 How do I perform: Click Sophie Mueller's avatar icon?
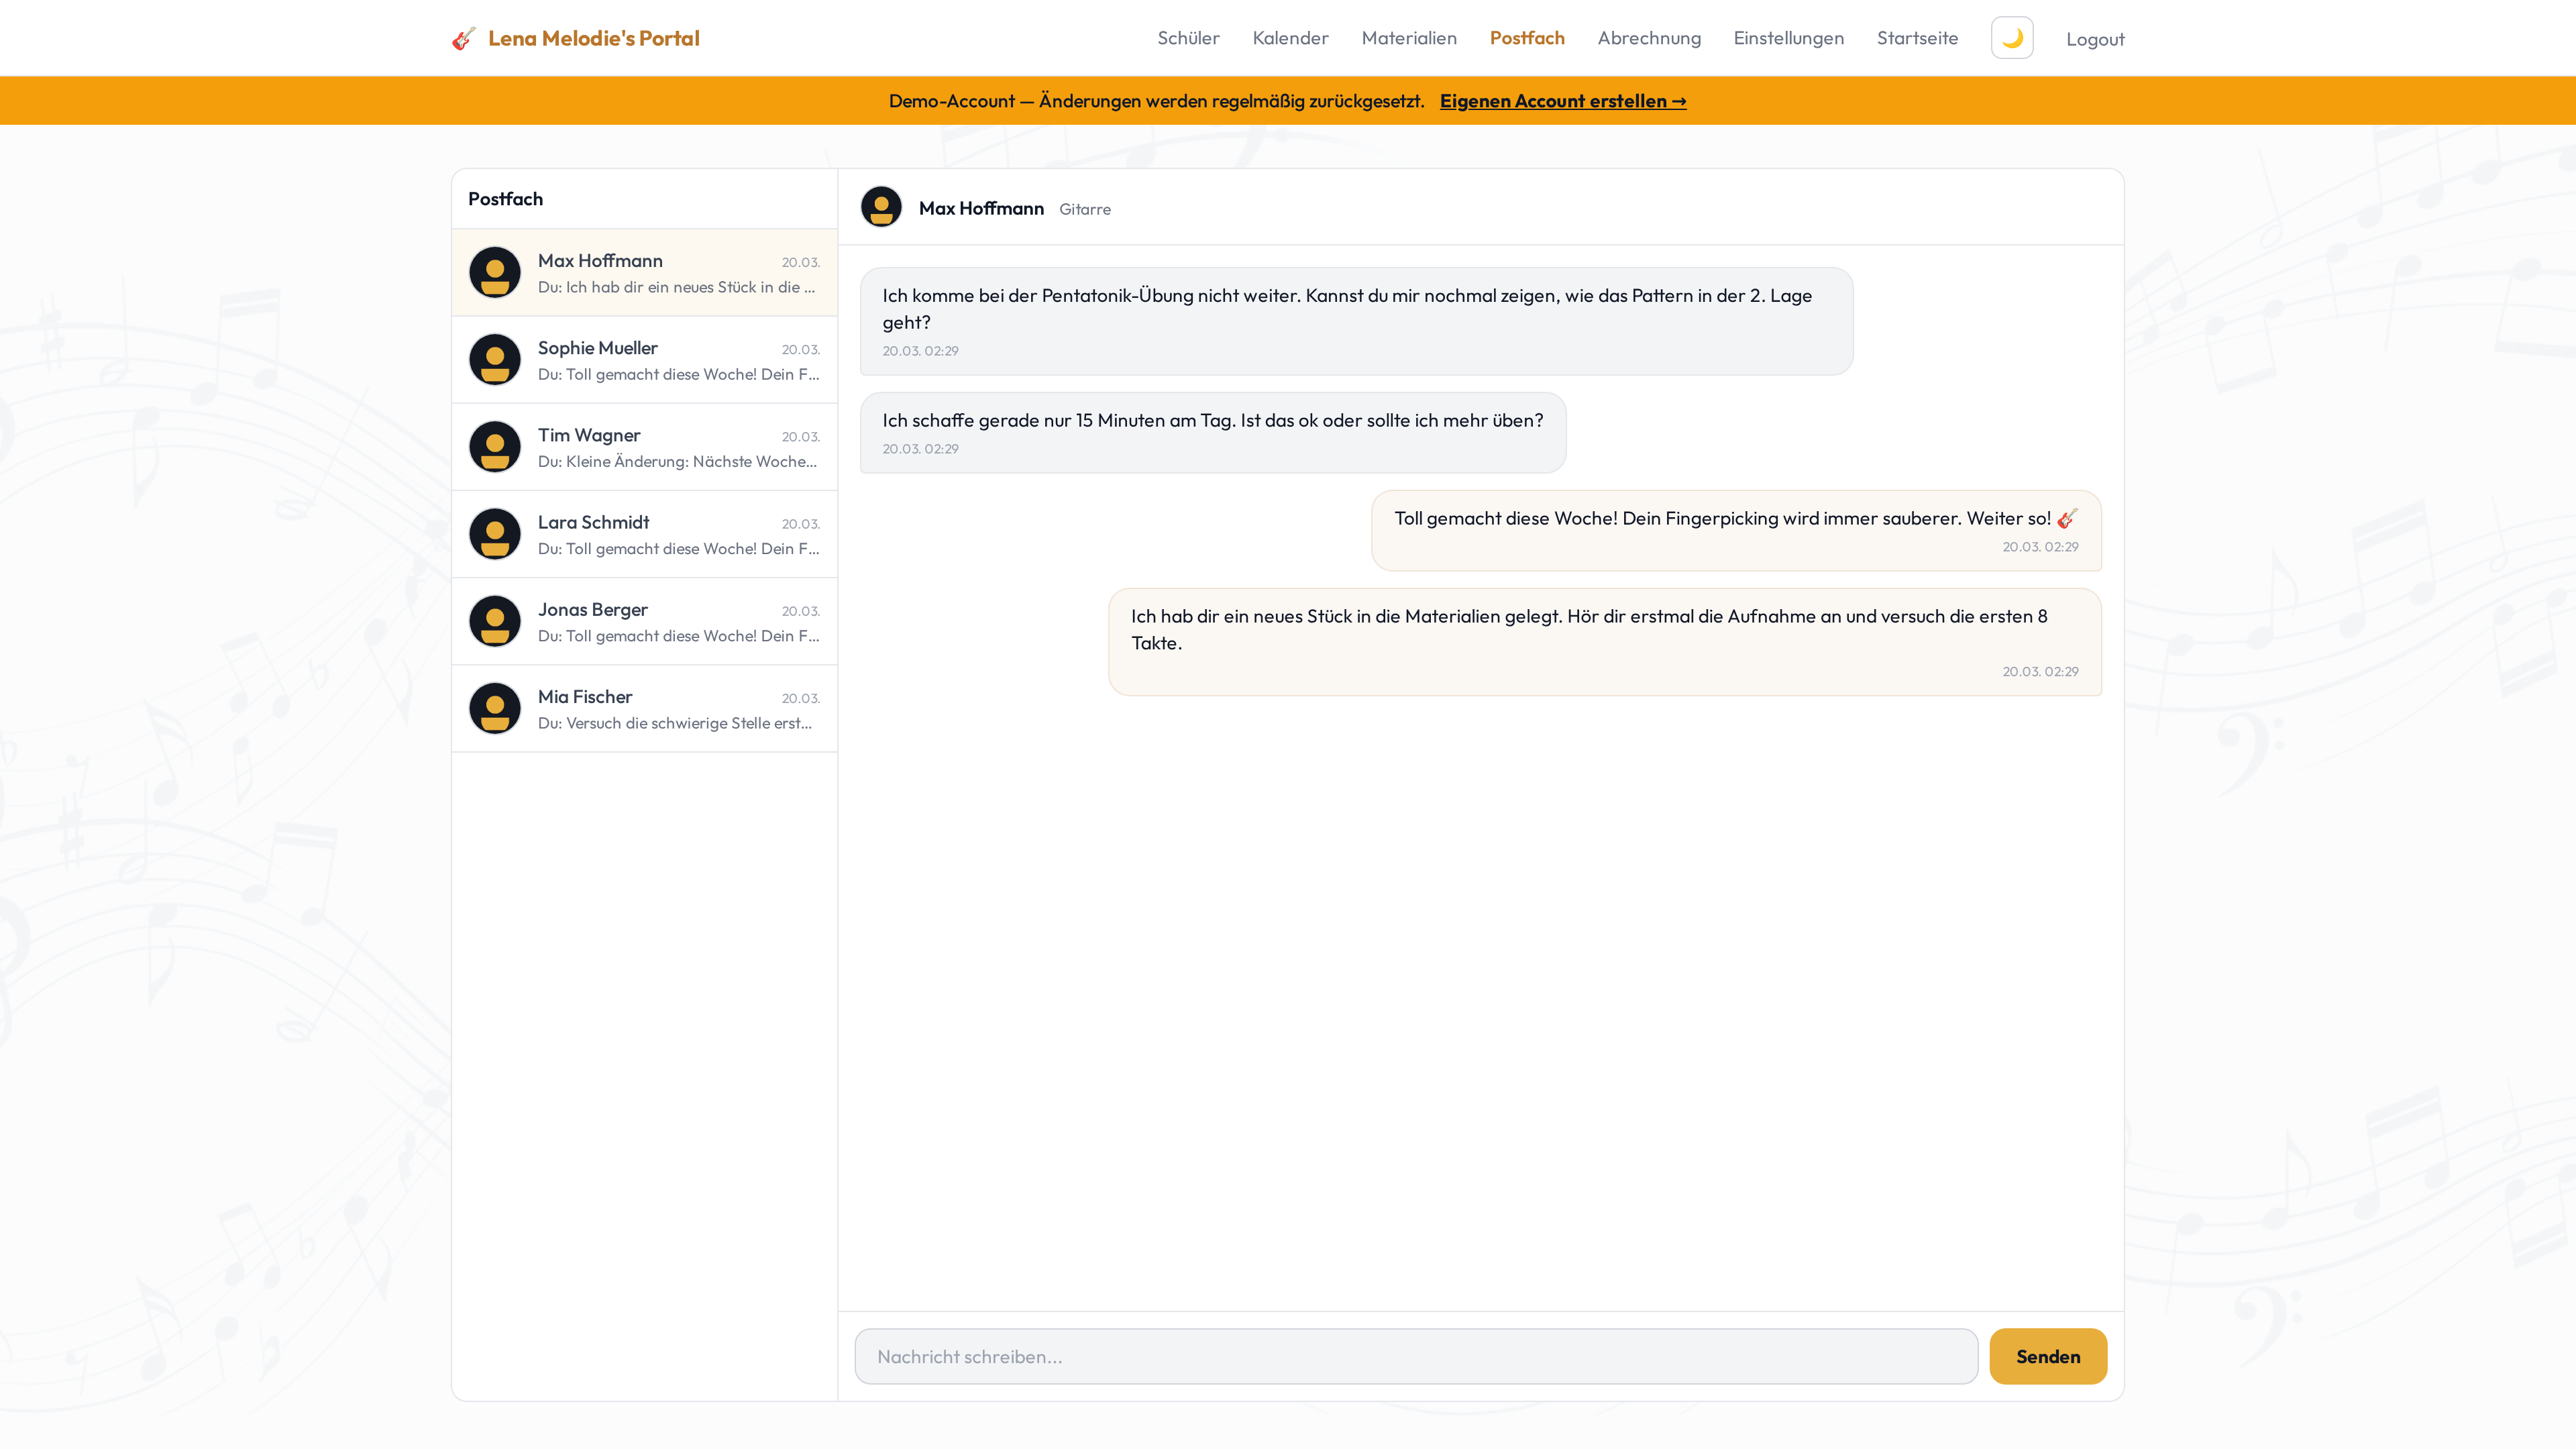pyautogui.click(x=495, y=360)
